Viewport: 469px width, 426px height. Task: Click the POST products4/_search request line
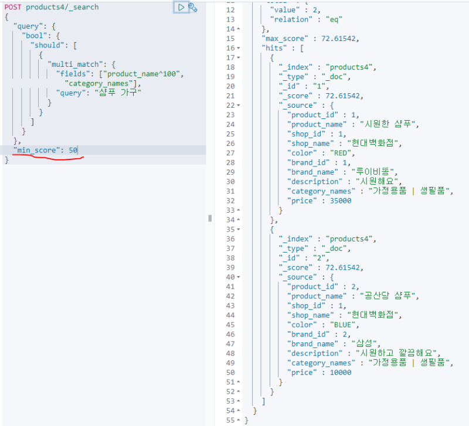click(x=52, y=7)
